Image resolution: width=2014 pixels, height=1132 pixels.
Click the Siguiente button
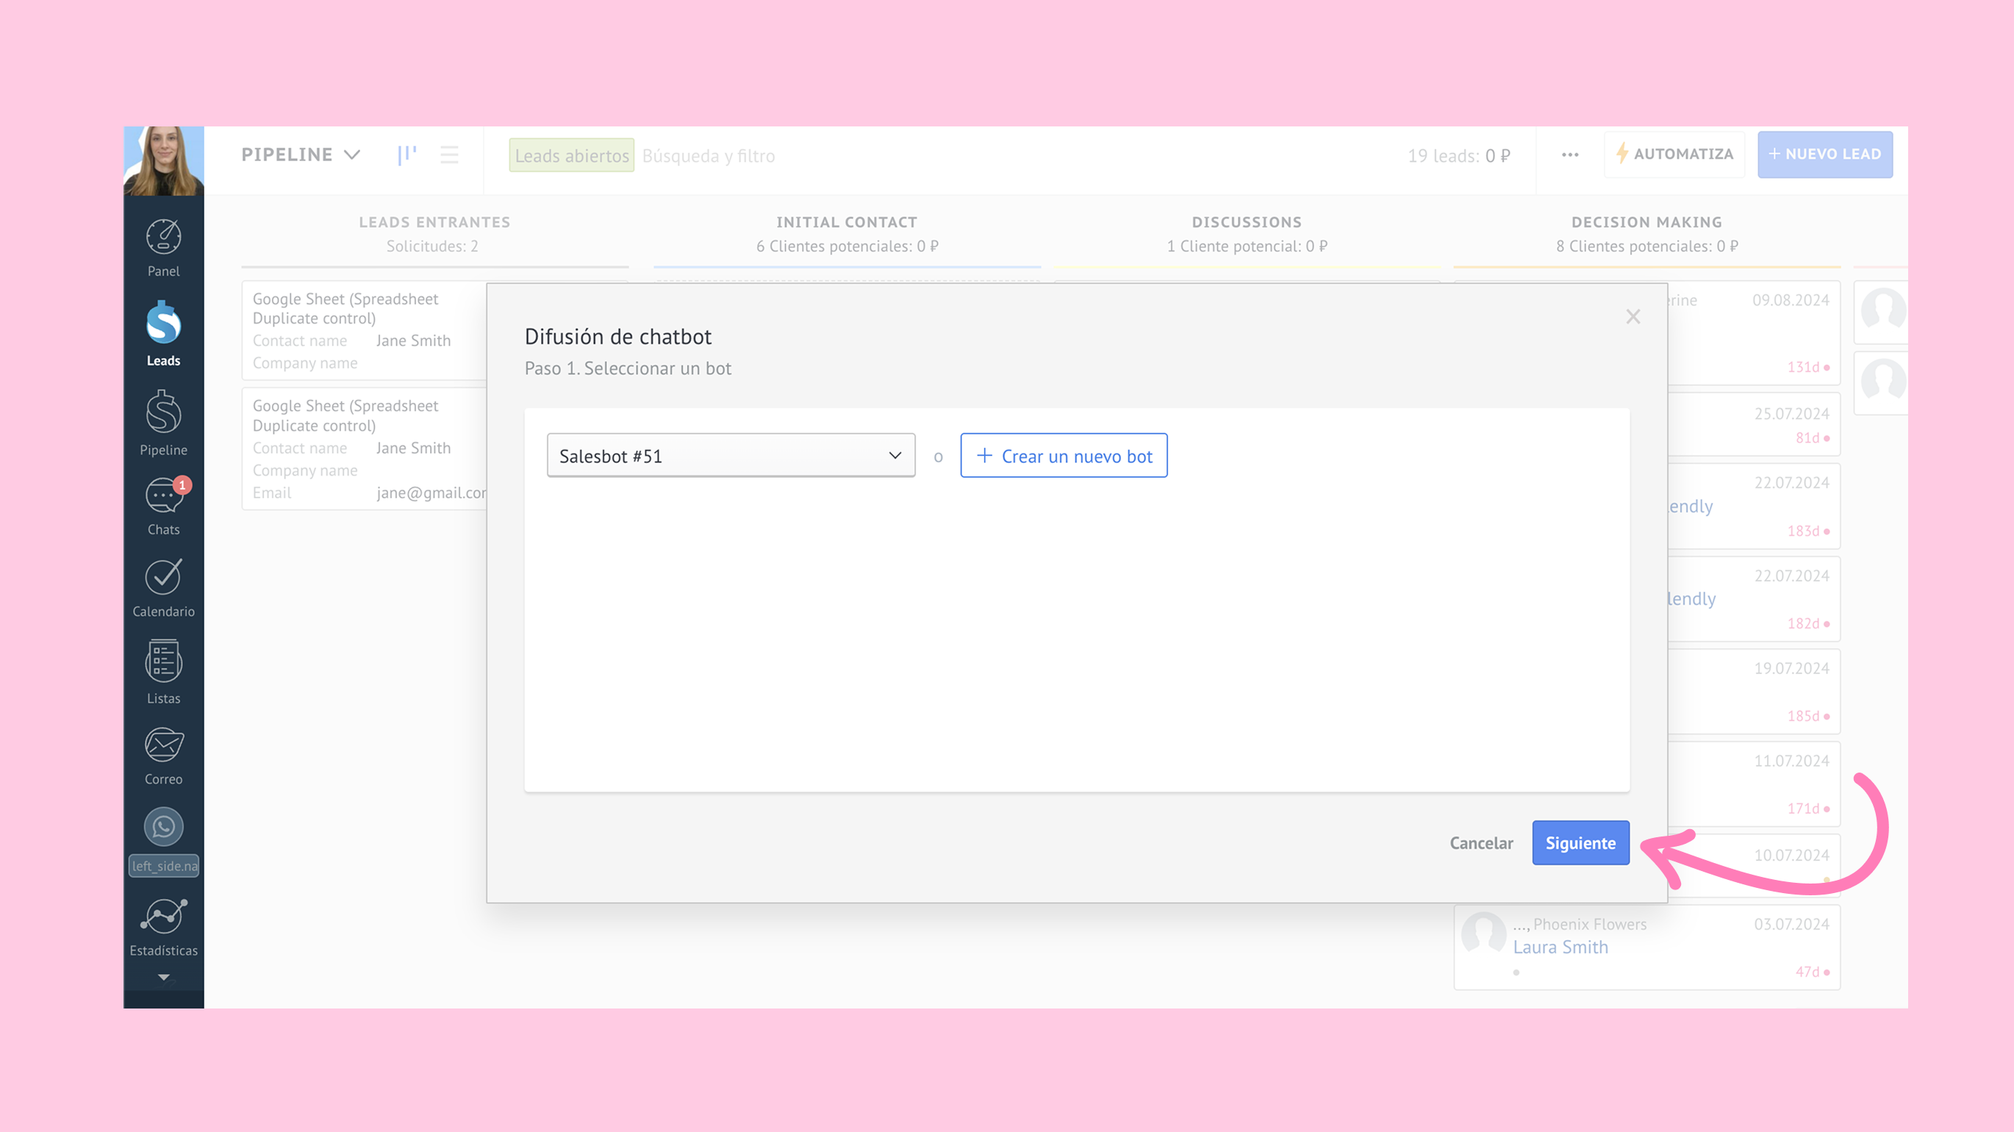(1580, 842)
